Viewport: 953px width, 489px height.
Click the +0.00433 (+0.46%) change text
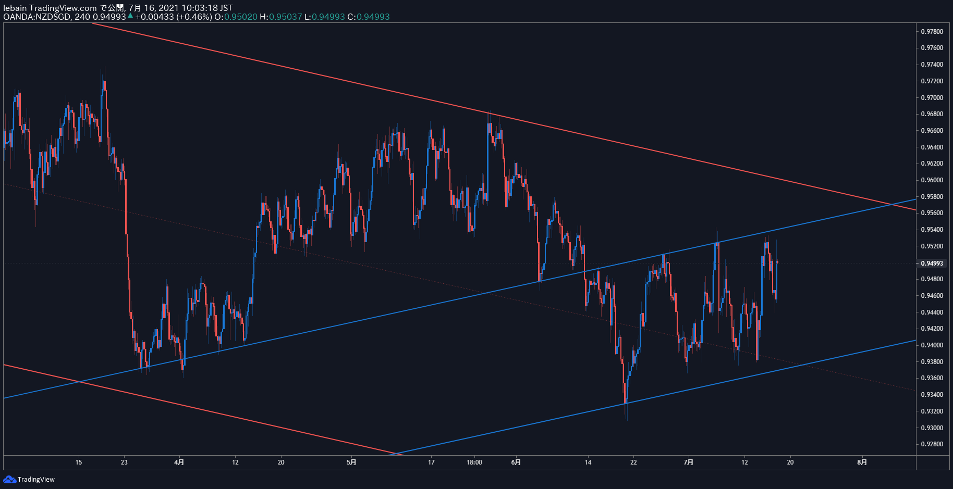174,17
